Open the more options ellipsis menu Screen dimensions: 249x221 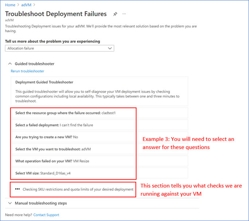click(x=124, y=14)
